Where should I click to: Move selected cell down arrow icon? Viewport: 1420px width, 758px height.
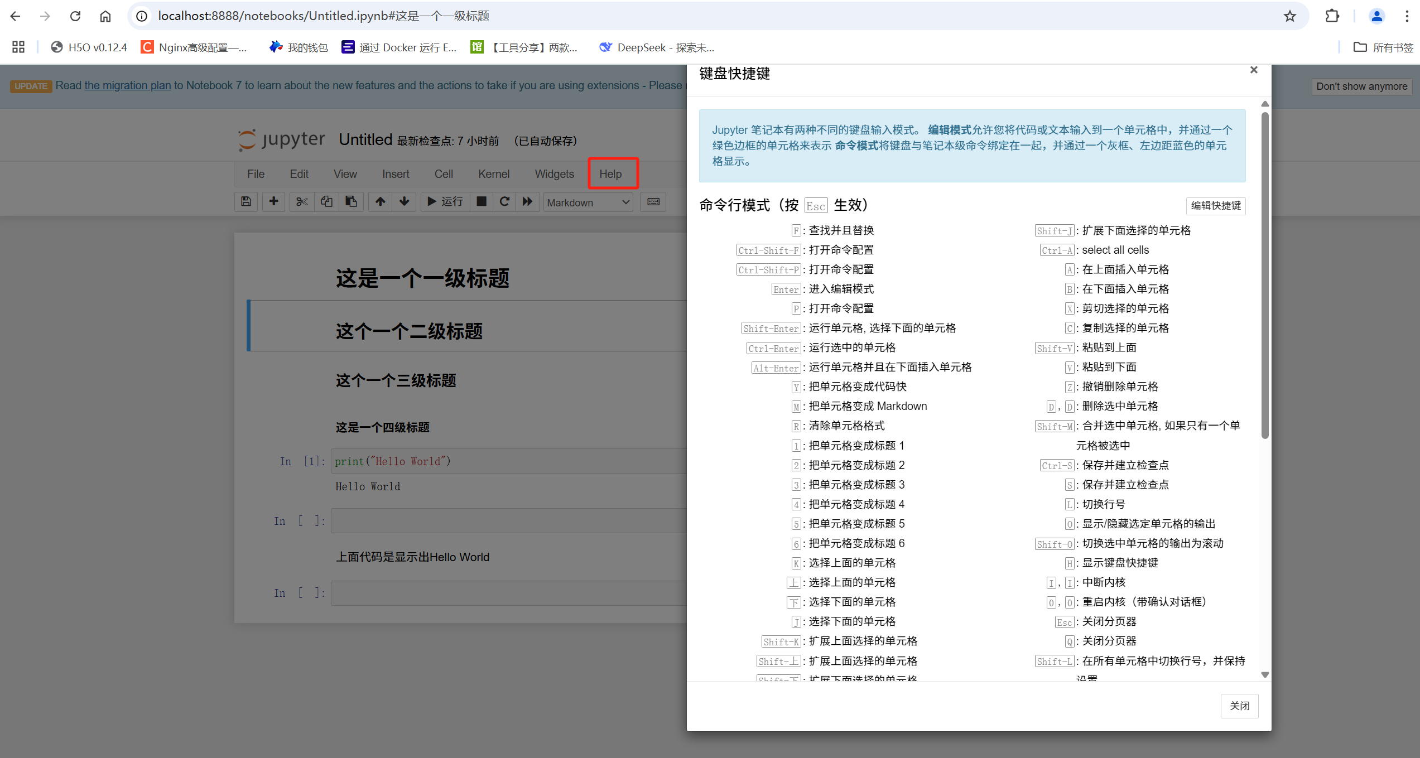405,202
